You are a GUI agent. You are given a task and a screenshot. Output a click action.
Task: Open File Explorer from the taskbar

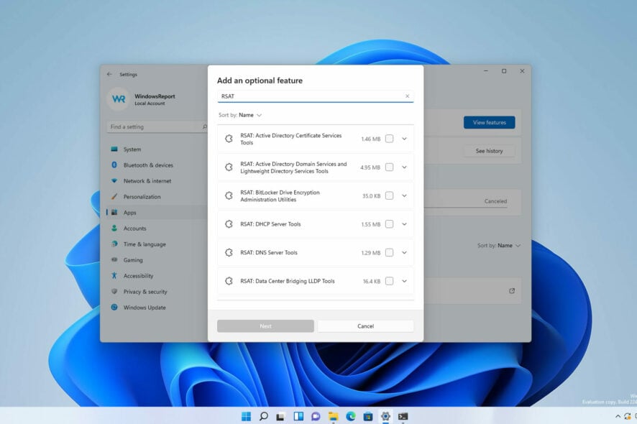pyautogui.click(x=333, y=416)
